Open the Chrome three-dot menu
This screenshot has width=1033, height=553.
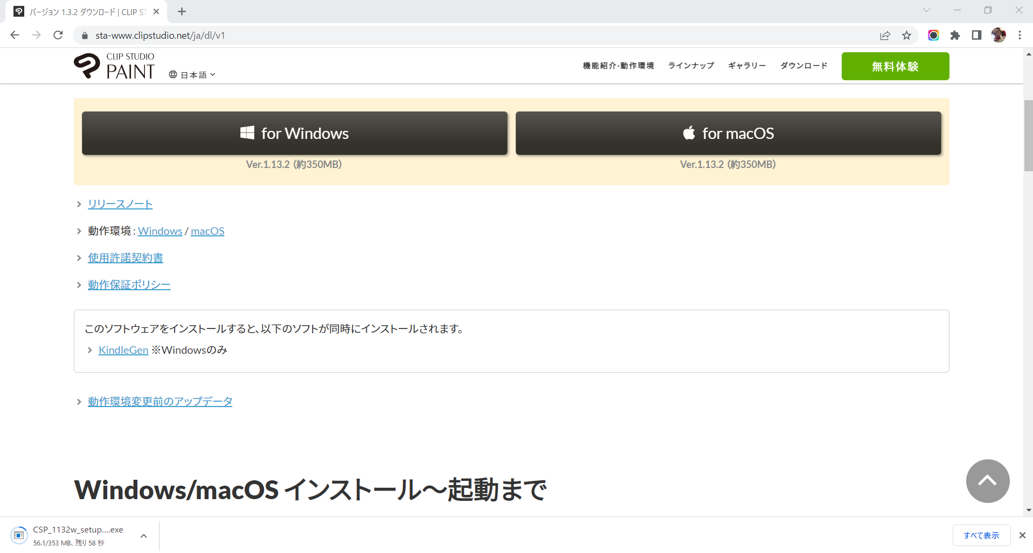click(x=1020, y=36)
